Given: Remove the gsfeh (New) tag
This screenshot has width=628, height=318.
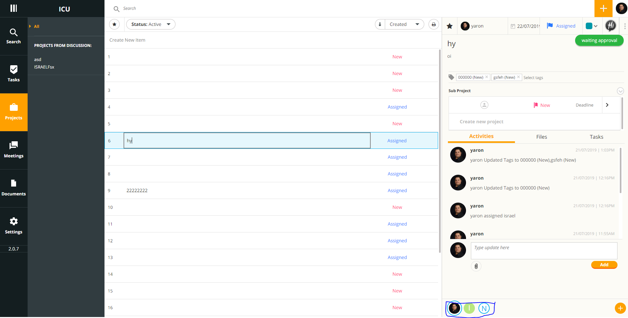Looking at the screenshot, I should point(519,77).
